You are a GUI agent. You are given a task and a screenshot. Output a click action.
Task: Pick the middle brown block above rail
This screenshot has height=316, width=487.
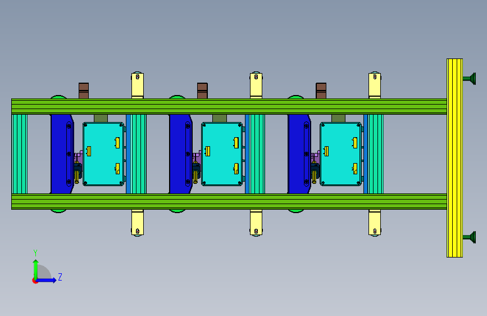[x=202, y=91]
